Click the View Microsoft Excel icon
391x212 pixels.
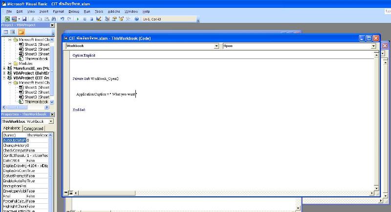pyautogui.click(x=7, y=19)
